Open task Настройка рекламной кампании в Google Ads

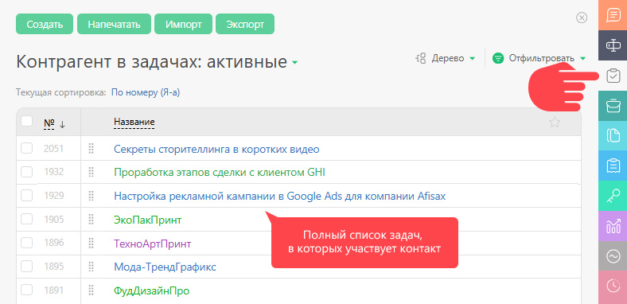click(280, 196)
